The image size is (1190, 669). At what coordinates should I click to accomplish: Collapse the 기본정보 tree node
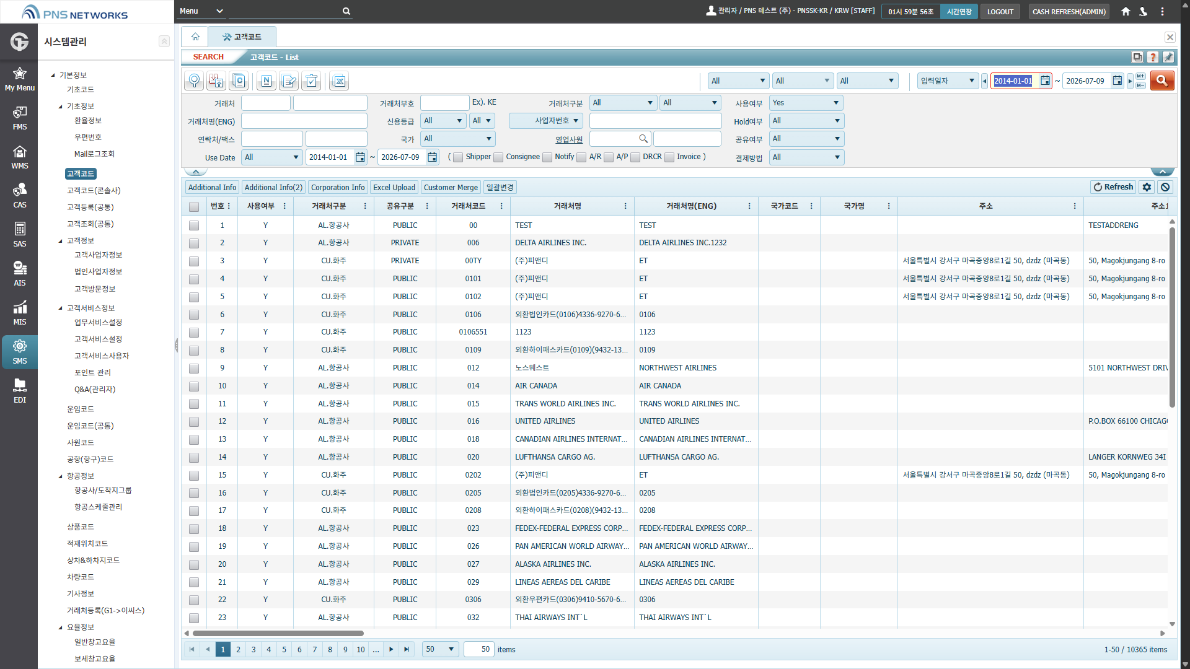point(53,76)
